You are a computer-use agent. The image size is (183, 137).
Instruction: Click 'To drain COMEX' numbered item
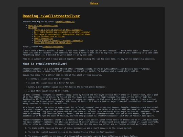[x=80, y=128]
